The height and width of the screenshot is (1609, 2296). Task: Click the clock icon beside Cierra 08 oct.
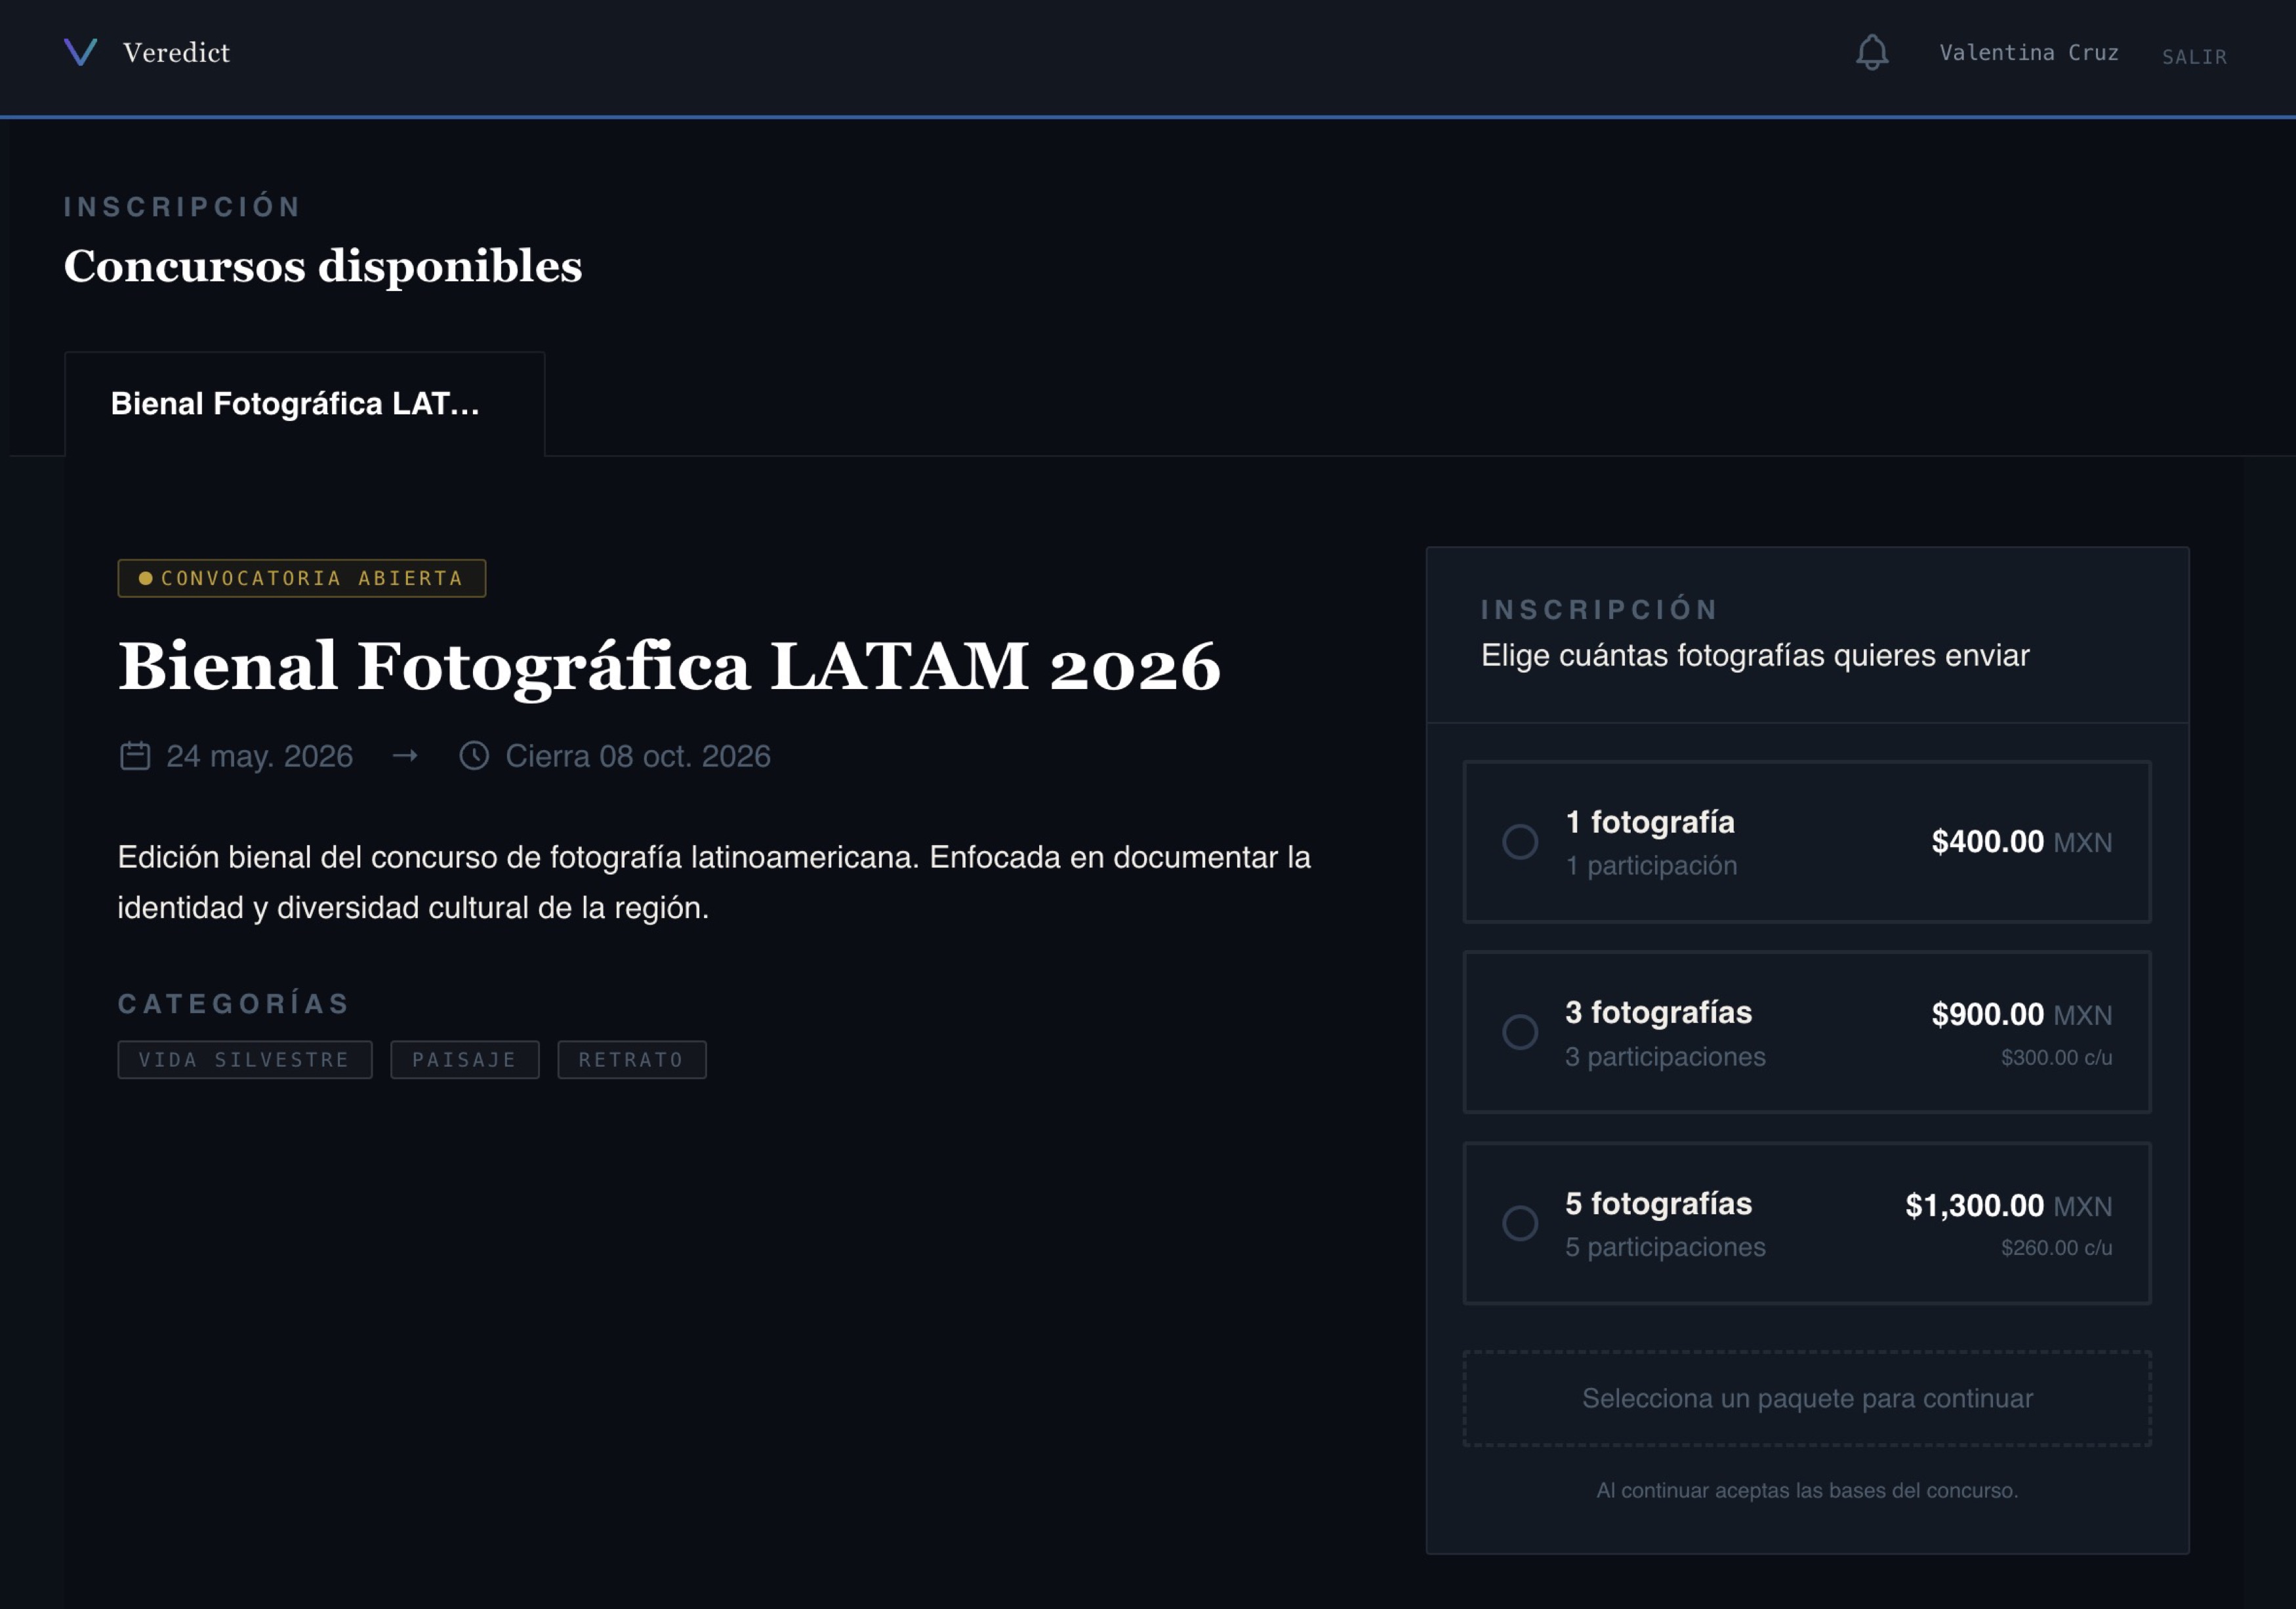pos(474,755)
